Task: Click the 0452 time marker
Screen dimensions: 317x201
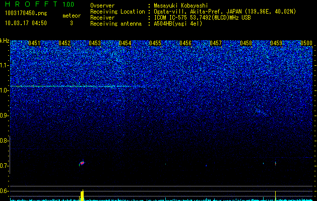Action: 65,43
